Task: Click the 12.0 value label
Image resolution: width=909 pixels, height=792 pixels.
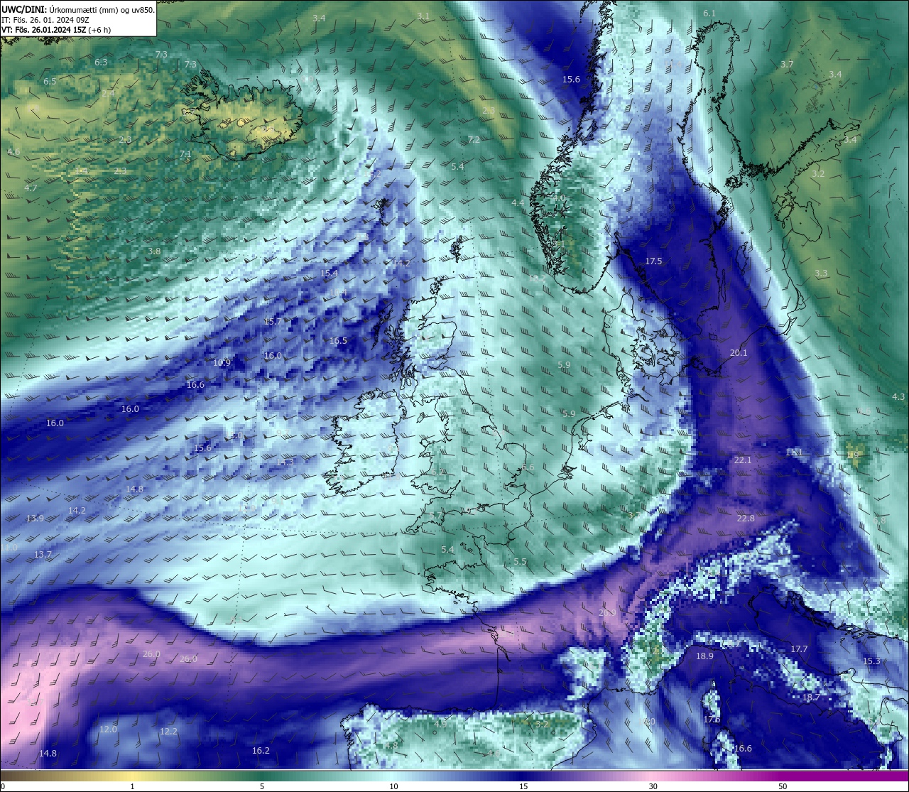Action: click(108, 729)
